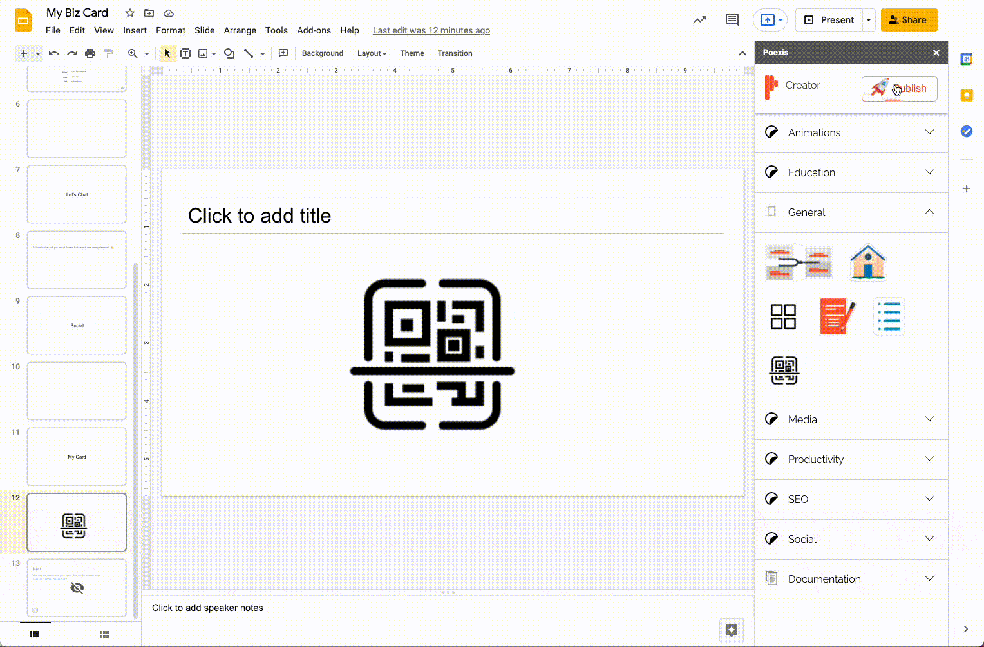The height and width of the screenshot is (647, 984).
Task: Click the new slide plus button
Action: point(24,53)
